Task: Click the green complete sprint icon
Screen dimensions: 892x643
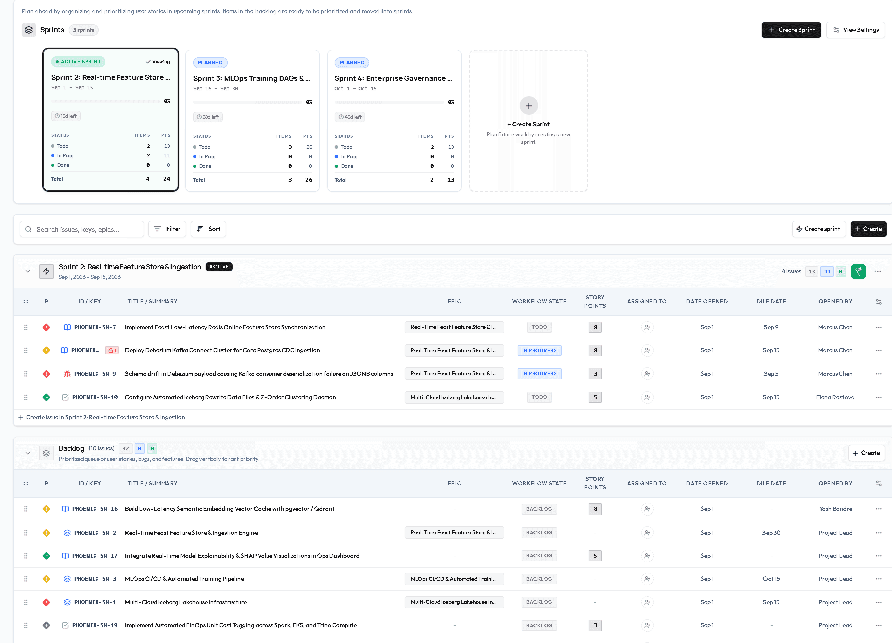Action: click(858, 271)
